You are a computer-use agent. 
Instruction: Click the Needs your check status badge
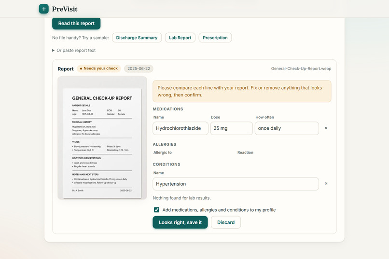coord(99,68)
